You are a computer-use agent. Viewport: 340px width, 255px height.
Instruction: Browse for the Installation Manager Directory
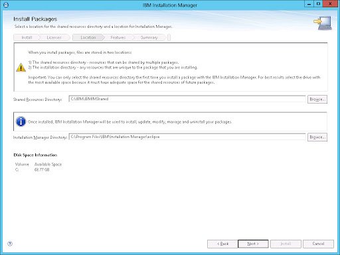point(317,137)
